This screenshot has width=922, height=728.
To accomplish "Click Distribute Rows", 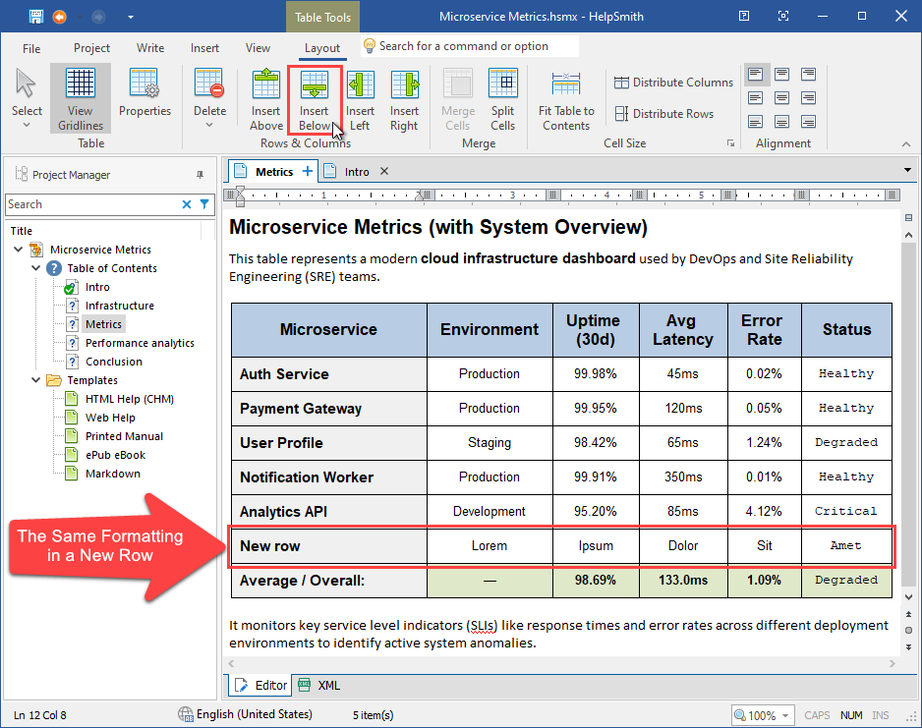I will [x=663, y=113].
